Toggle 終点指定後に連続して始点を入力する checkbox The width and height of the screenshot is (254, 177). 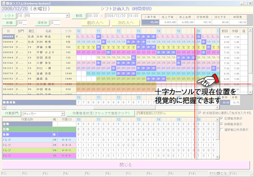[200, 113]
